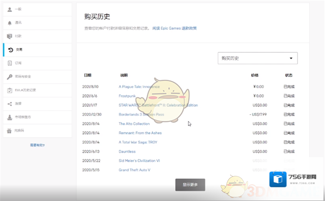Open 市场销售方 sidebar entry
The width and height of the screenshot is (325, 201).
(37, 117)
